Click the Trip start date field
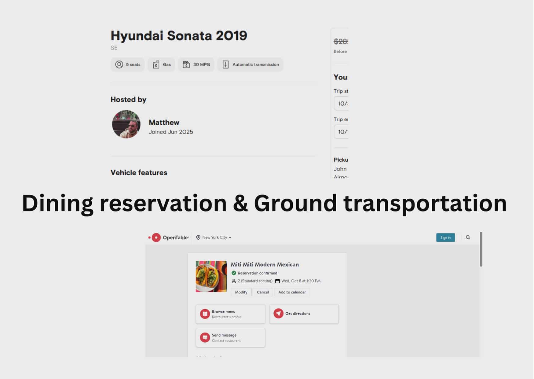The height and width of the screenshot is (379, 534). pos(342,104)
